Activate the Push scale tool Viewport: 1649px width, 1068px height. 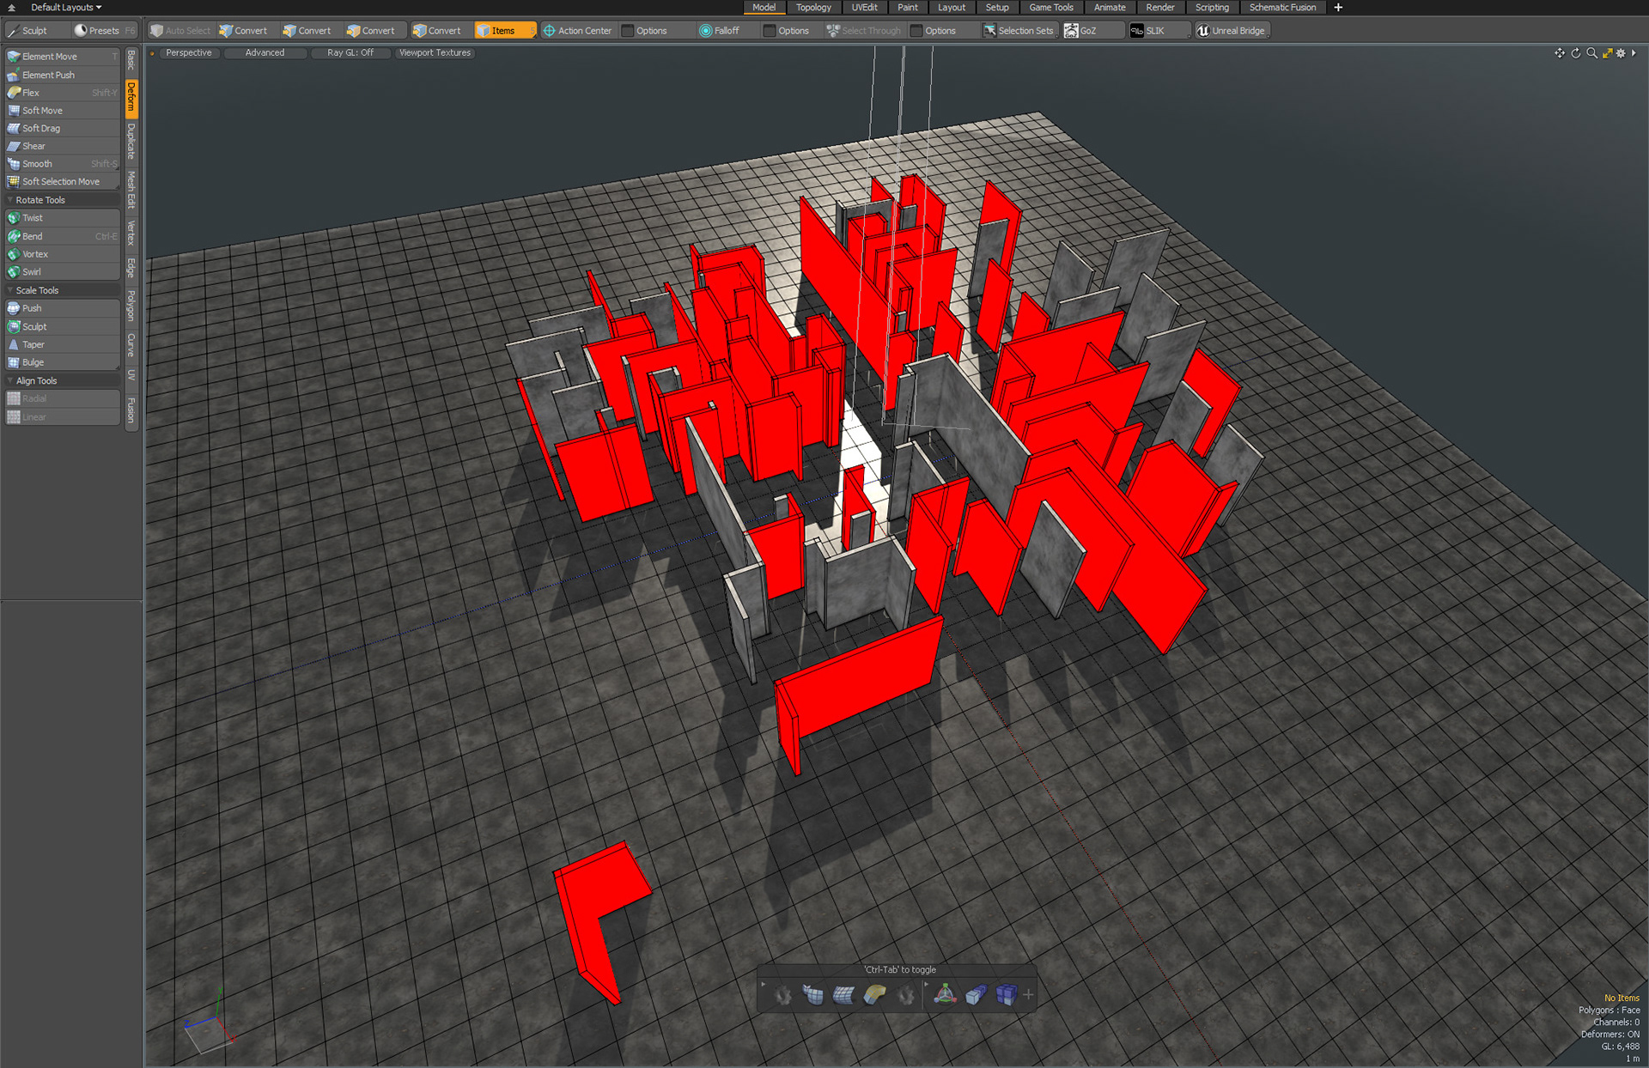62,308
